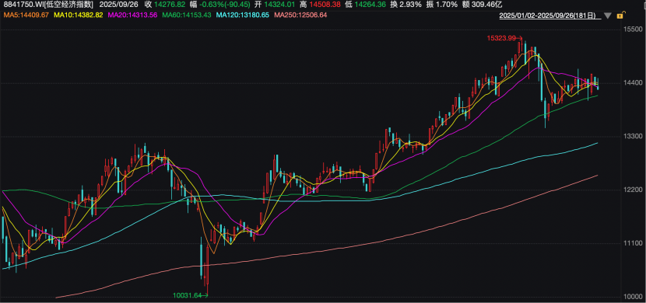Expand the date range dropdown triangle
The width and height of the screenshot is (646, 303).
[x=608, y=16]
